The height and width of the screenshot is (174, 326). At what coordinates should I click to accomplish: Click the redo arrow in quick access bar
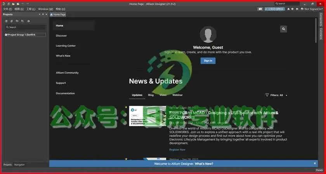pyautogui.click(x=28, y=4)
